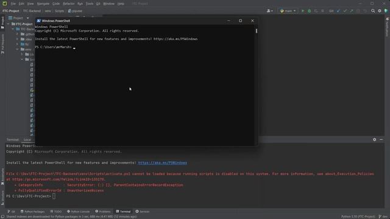Screen dimensions: 390x219
Task: Open the Project view dropdown
Action: 19,18
